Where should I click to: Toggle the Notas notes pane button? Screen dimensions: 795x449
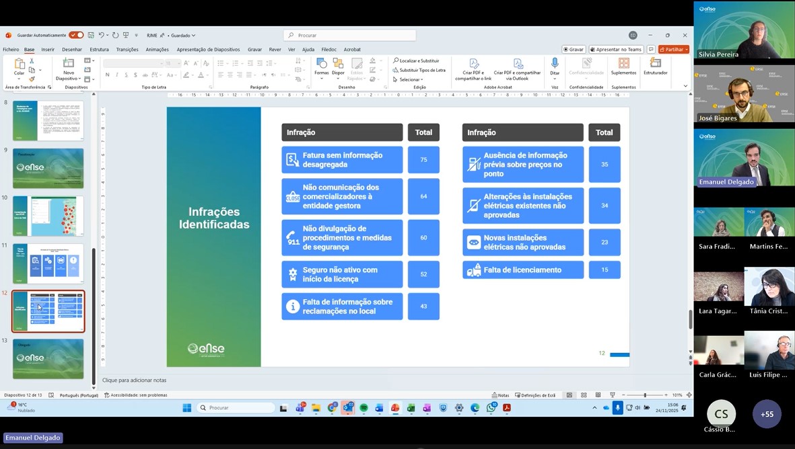tap(500, 395)
